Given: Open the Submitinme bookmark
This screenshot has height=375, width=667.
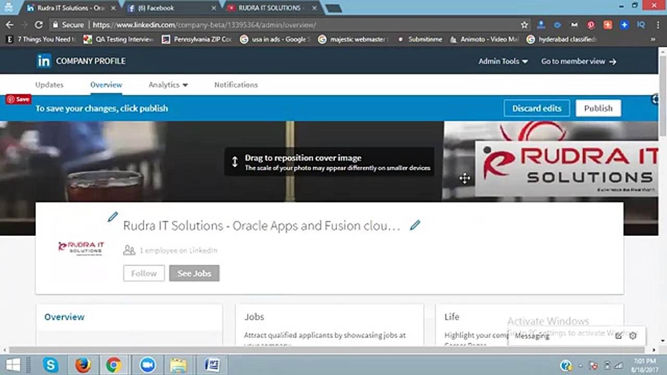Looking at the screenshot, I should [419, 39].
